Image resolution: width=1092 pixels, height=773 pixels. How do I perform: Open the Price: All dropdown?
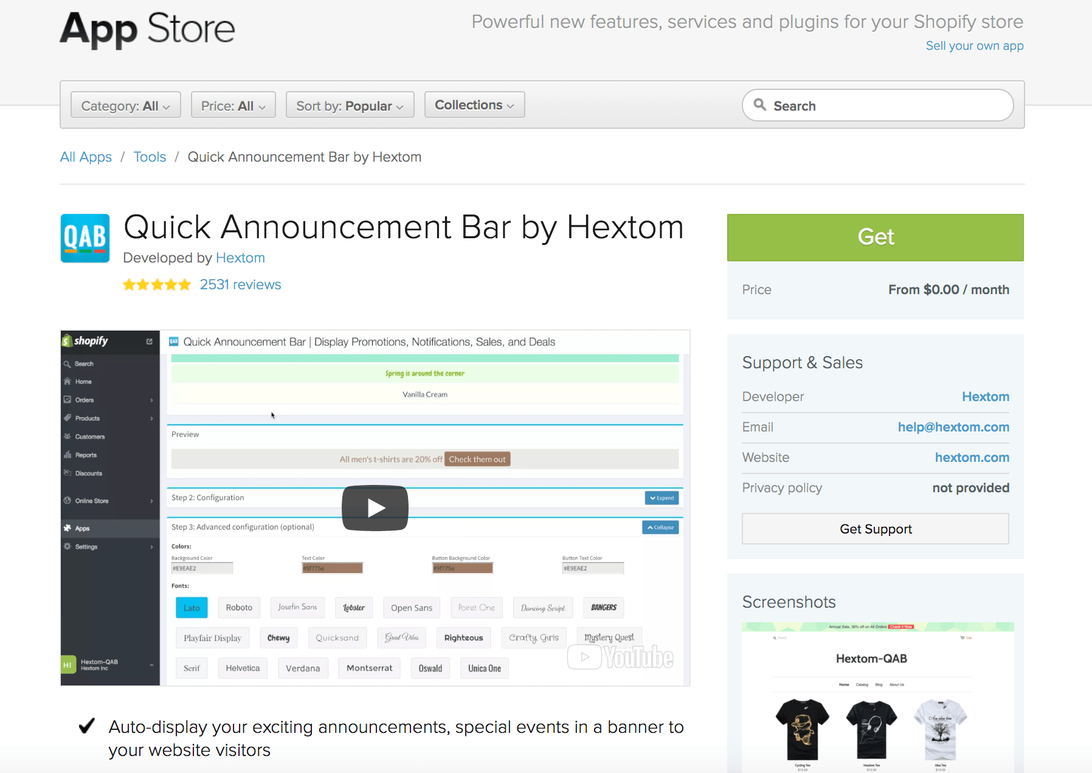click(x=233, y=106)
